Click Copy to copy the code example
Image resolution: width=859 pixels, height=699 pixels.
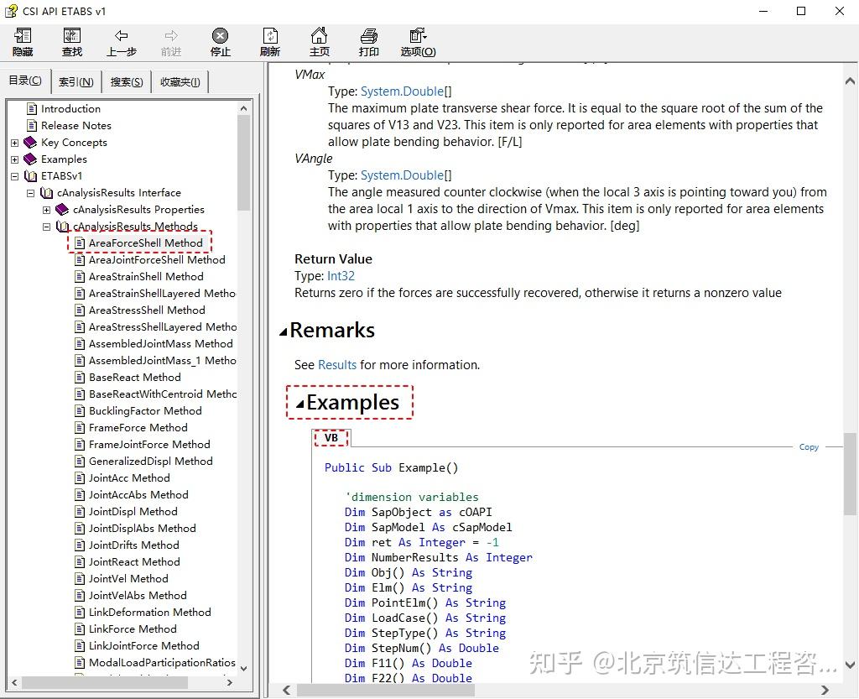pos(808,446)
